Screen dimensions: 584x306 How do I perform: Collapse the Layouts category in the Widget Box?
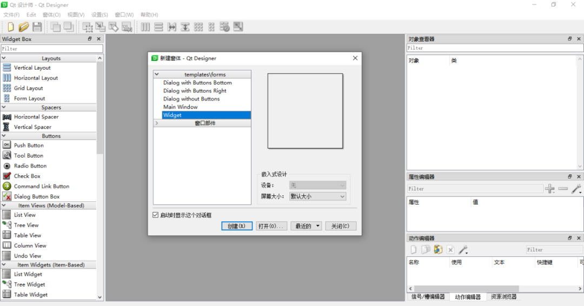click(4, 58)
